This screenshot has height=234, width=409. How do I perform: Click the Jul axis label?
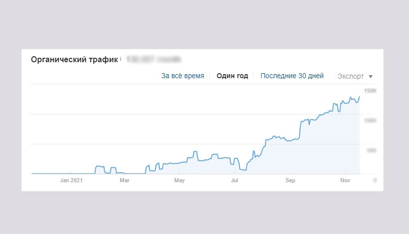234,180
